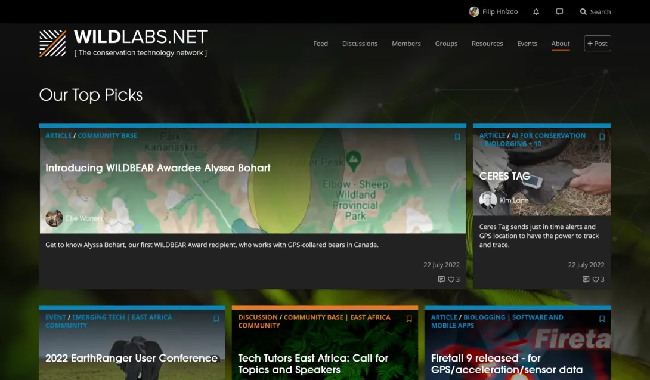Click the Filip Hnízdo username
The image size is (650, 380).
500,11
